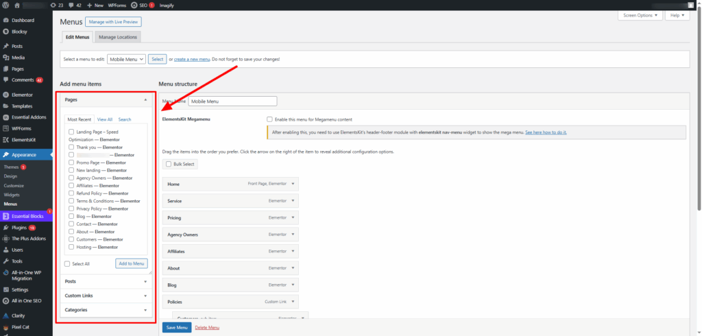Open the Settings icon in sidebar
This screenshot has height=336, width=702.
point(5,290)
